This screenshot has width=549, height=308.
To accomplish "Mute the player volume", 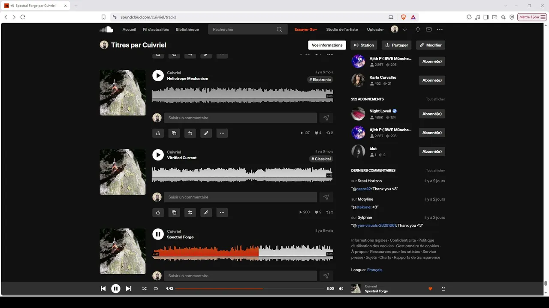I will click(341, 289).
